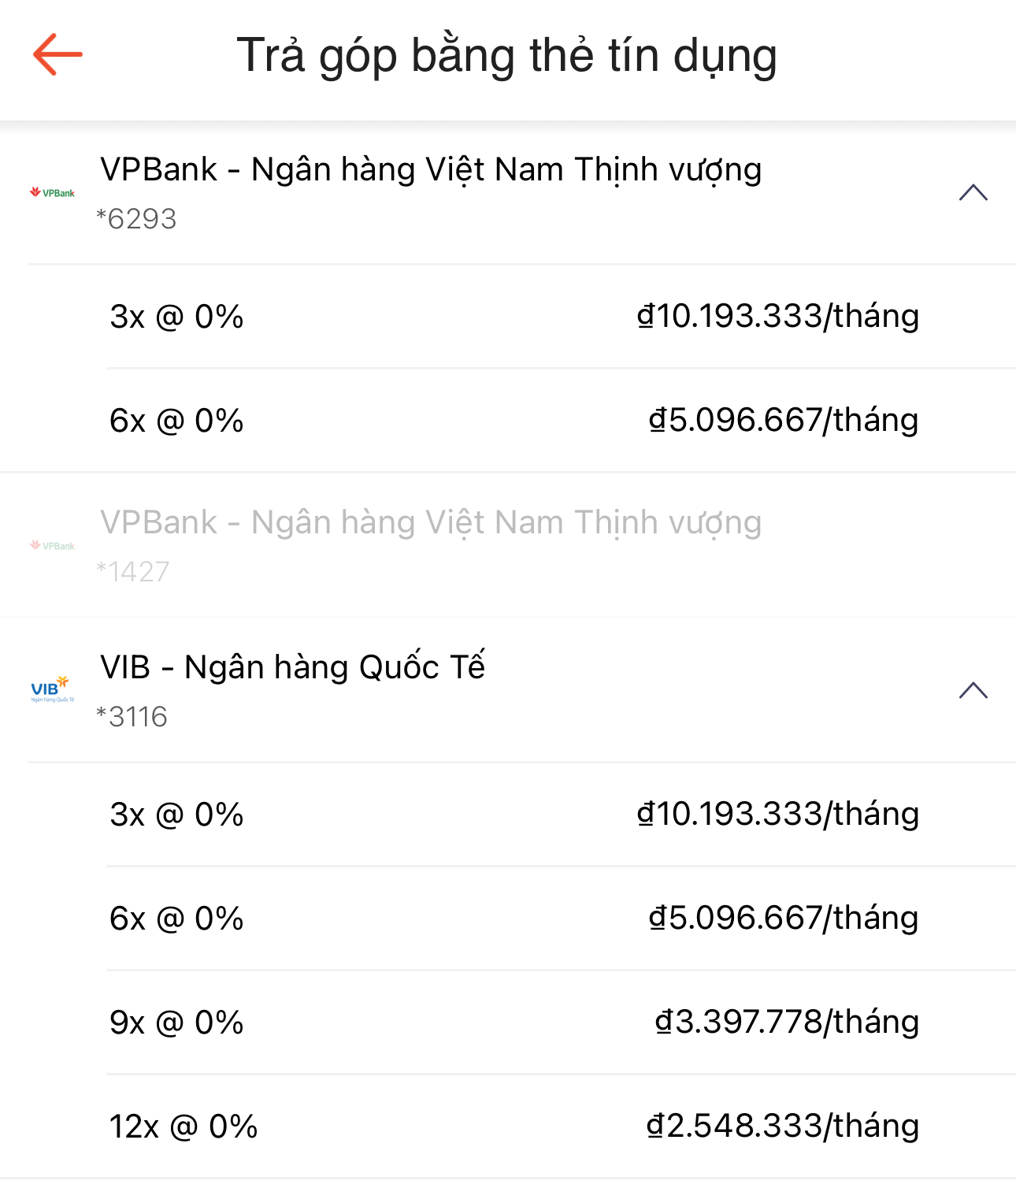The image size is (1016, 1188).
Task: Tap the ₫2.548.333/tháng amount
Action: 782,1127
